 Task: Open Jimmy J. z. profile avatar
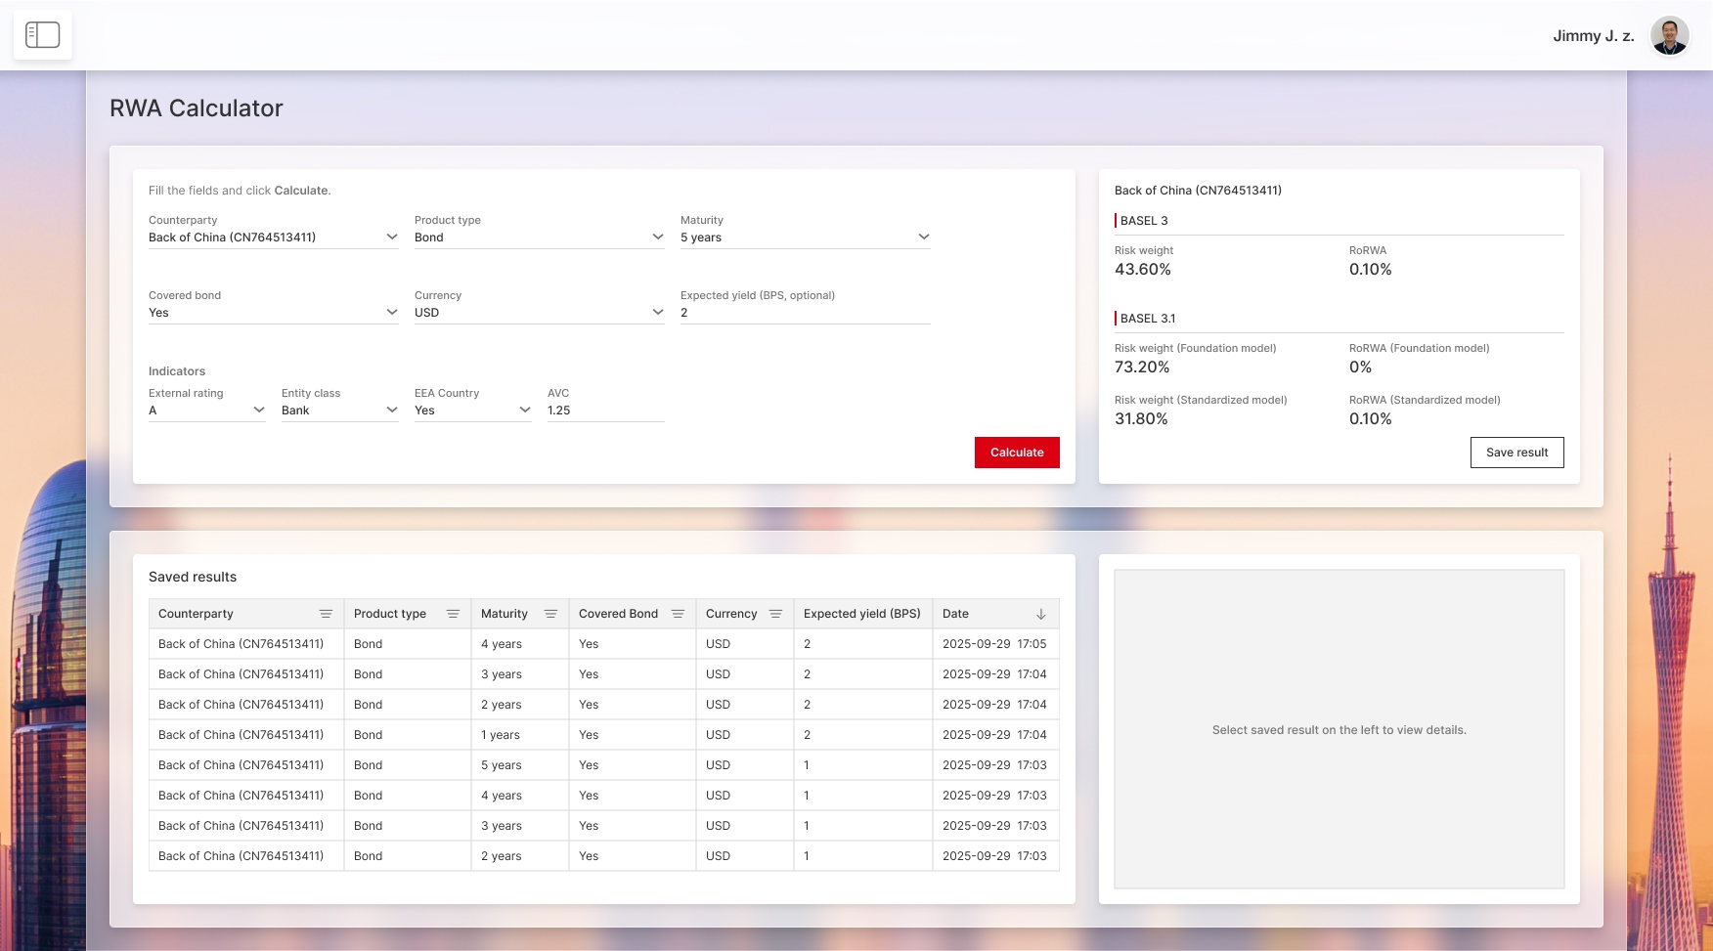click(x=1669, y=36)
